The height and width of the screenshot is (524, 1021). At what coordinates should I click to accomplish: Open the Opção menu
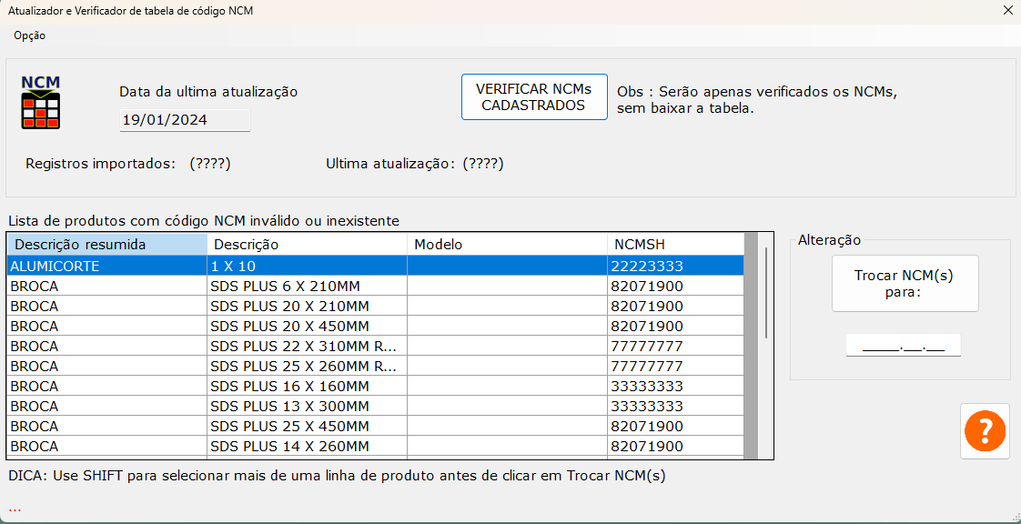coord(29,35)
